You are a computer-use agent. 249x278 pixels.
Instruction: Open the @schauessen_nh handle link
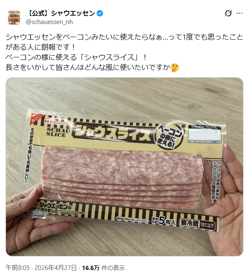[49, 22]
